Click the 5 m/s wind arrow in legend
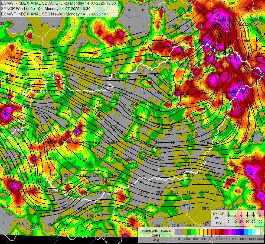 pyautogui.click(x=228, y=214)
